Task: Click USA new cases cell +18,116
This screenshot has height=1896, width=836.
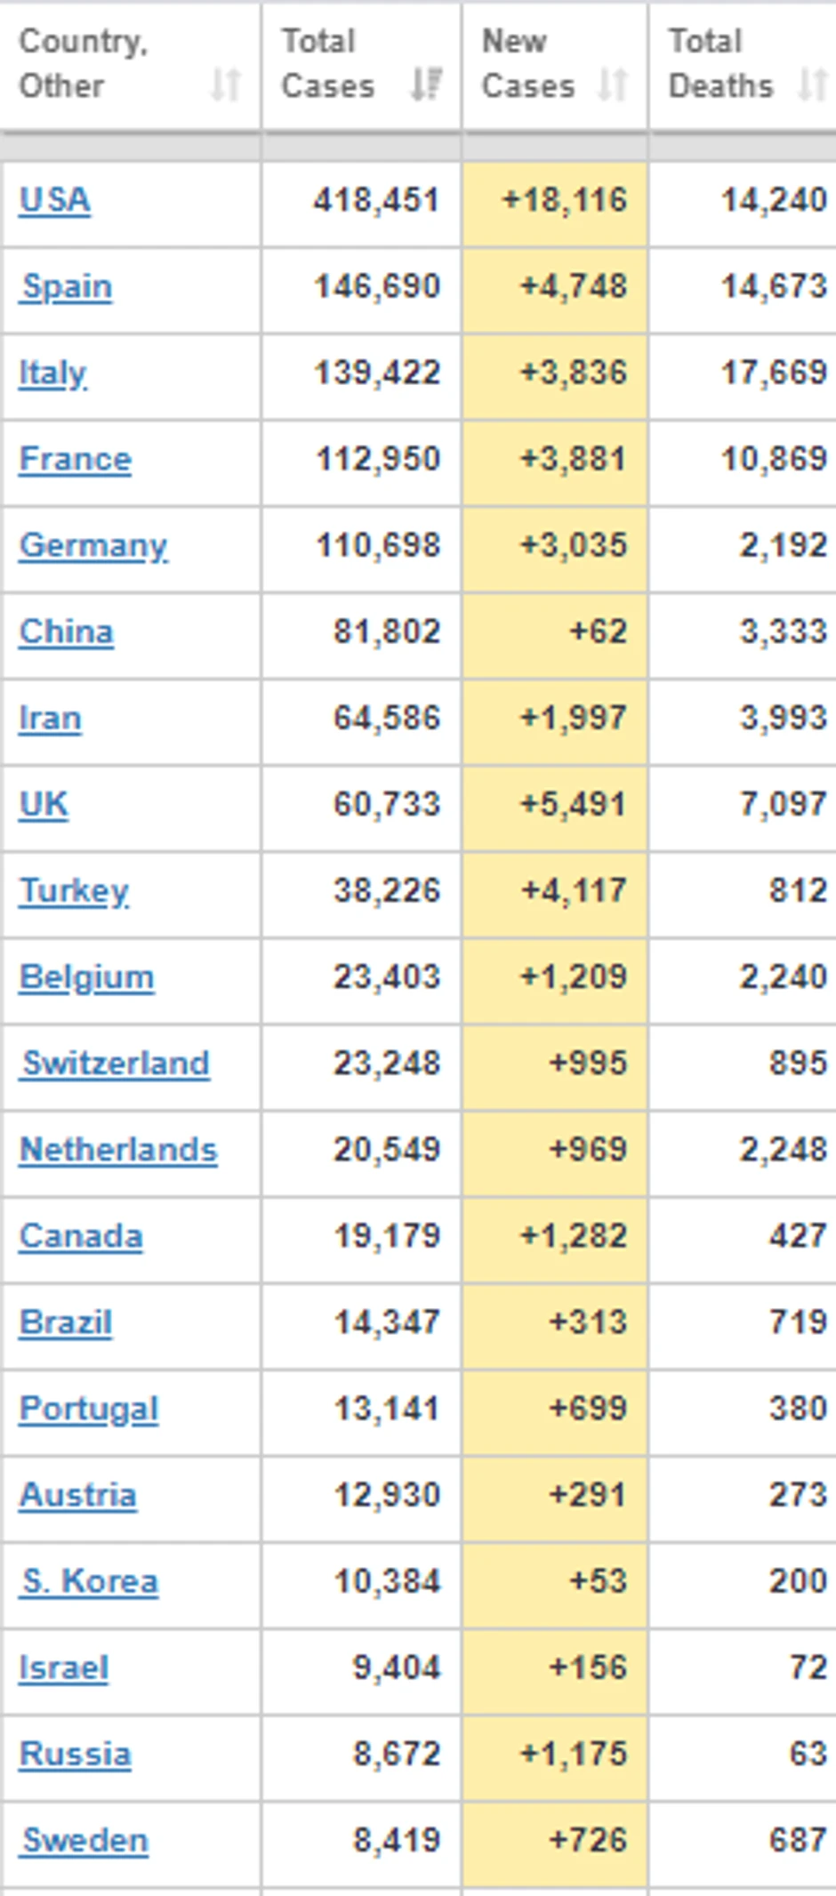Action: click(564, 200)
